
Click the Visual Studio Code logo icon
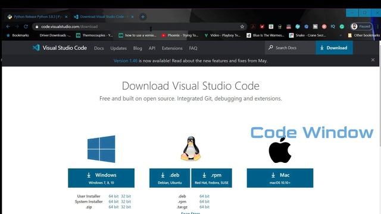[x=36, y=48]
